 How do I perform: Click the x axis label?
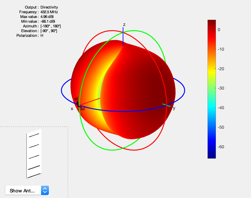[72, 109]
